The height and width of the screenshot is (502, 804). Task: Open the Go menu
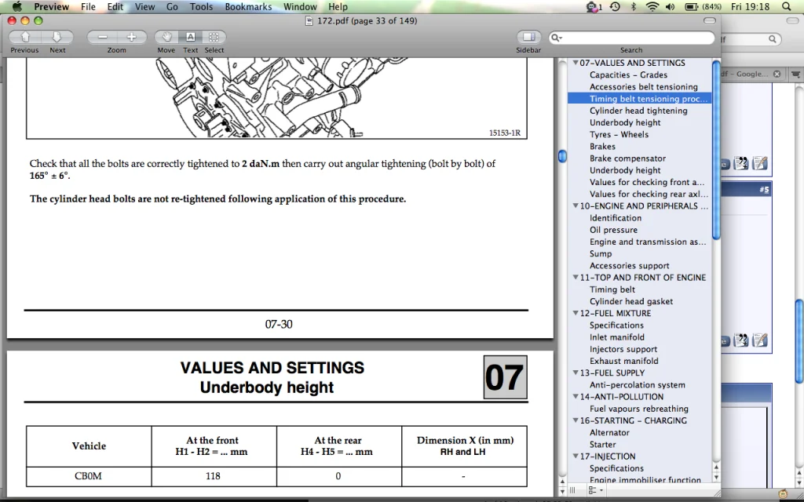coord(172,6)
